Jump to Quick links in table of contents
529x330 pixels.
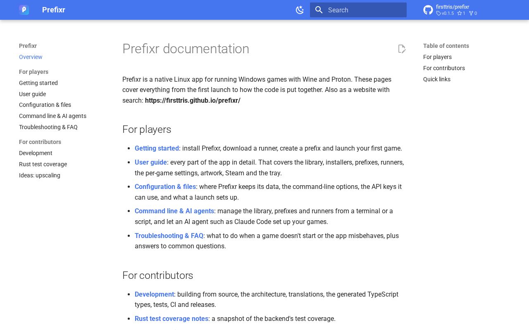437,79
